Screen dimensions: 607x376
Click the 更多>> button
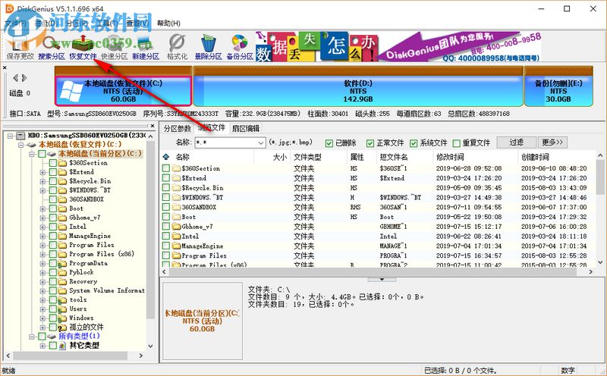pos(552,143)
